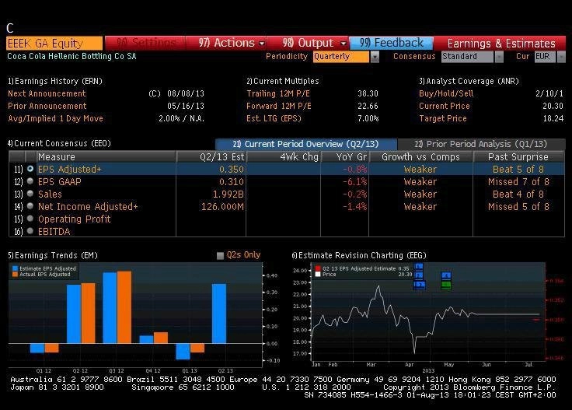
Task: Open 1) Earnings History (ERN)
Action: pos(55,81)
